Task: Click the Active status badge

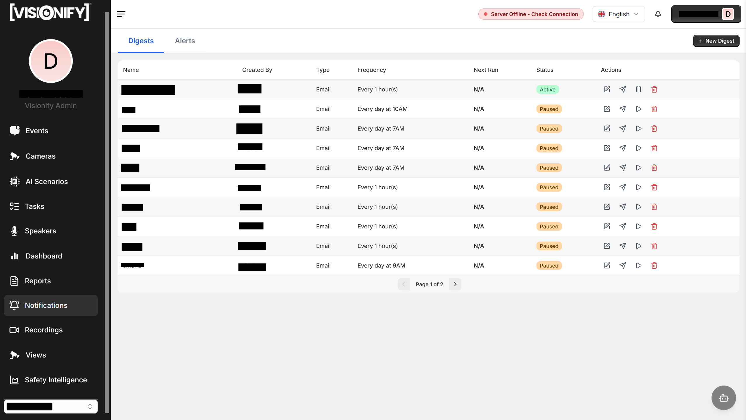Action: 548,89
